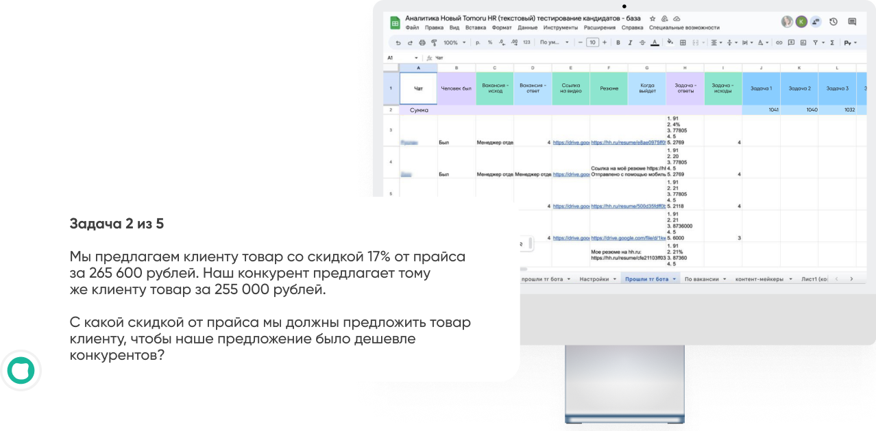Check the cloud save status icon
The height and width of the screenshot is (431, 876).
[x=677, y=18]
